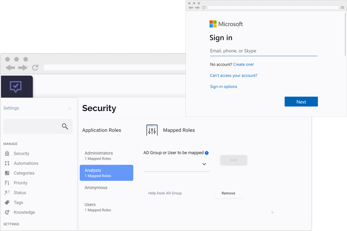Click forward arrow in Security browser window
347x231 pixels.
[23, 68]
